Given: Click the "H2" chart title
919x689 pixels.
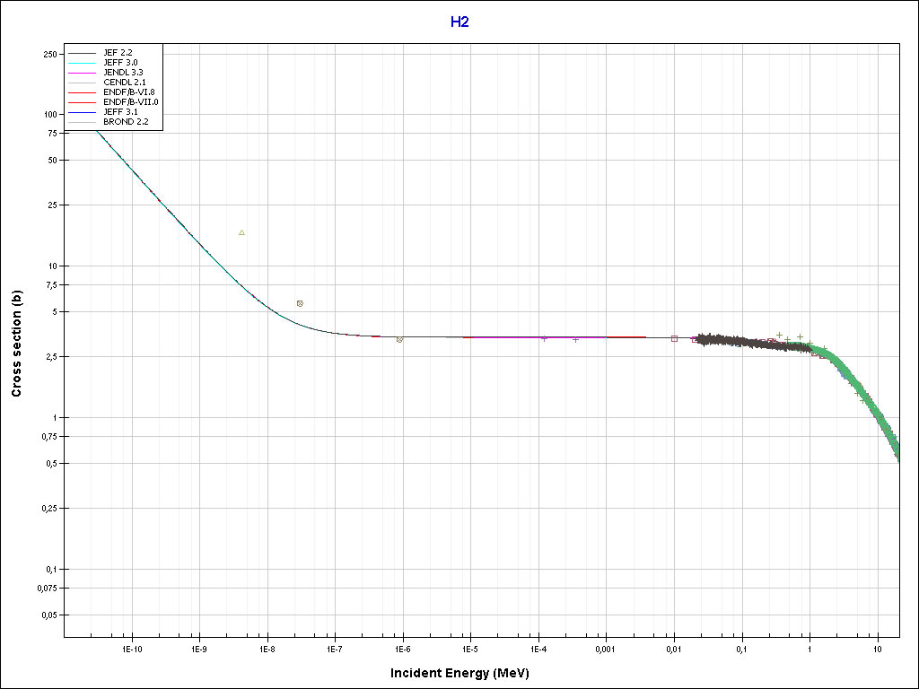Looking at the screenshot, I should coord(459,22).
